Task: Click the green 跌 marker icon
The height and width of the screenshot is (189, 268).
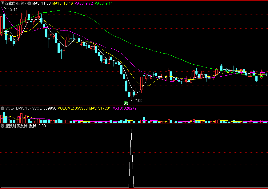Action: point(126,103)
